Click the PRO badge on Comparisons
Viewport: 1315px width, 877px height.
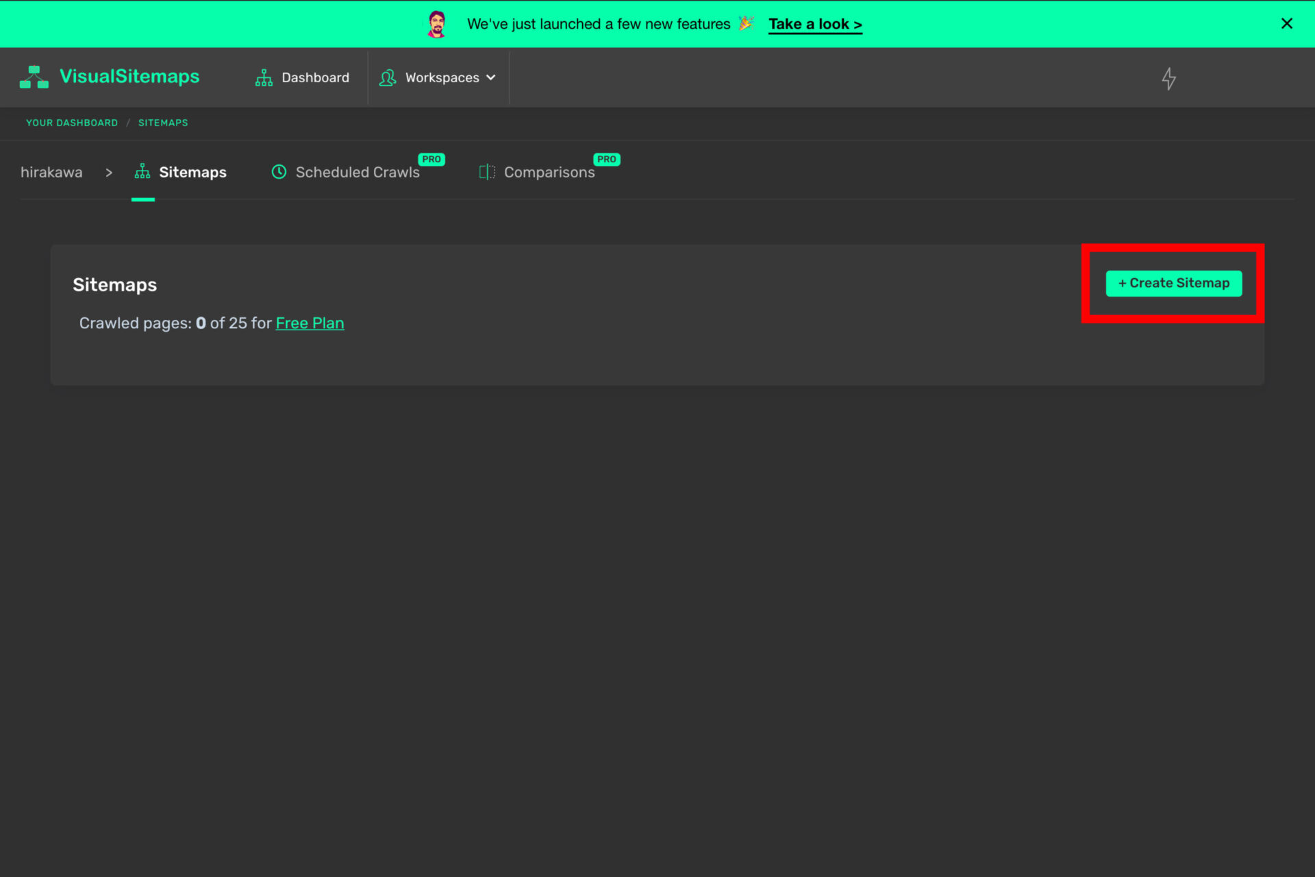[607, 159]
